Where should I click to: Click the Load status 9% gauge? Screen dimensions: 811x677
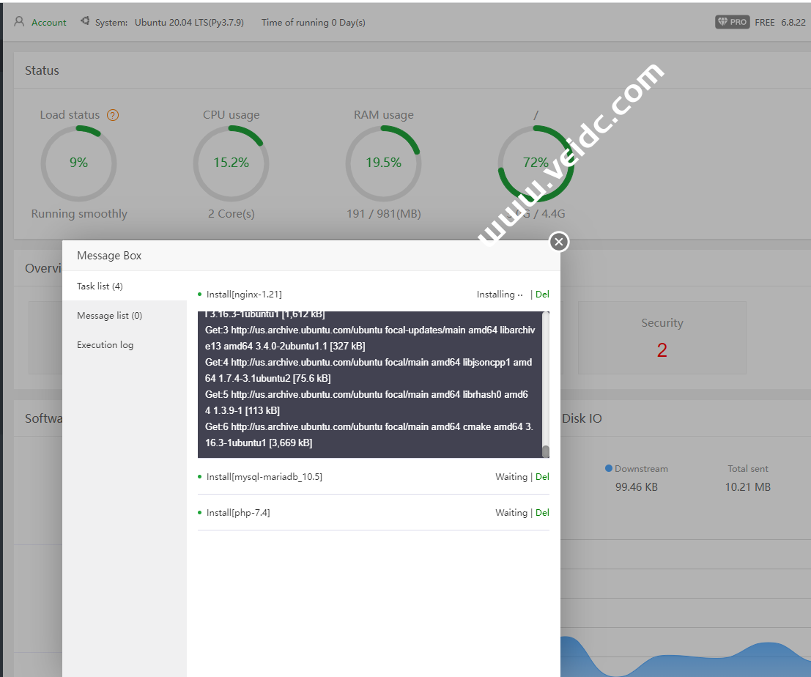point(78,163)
